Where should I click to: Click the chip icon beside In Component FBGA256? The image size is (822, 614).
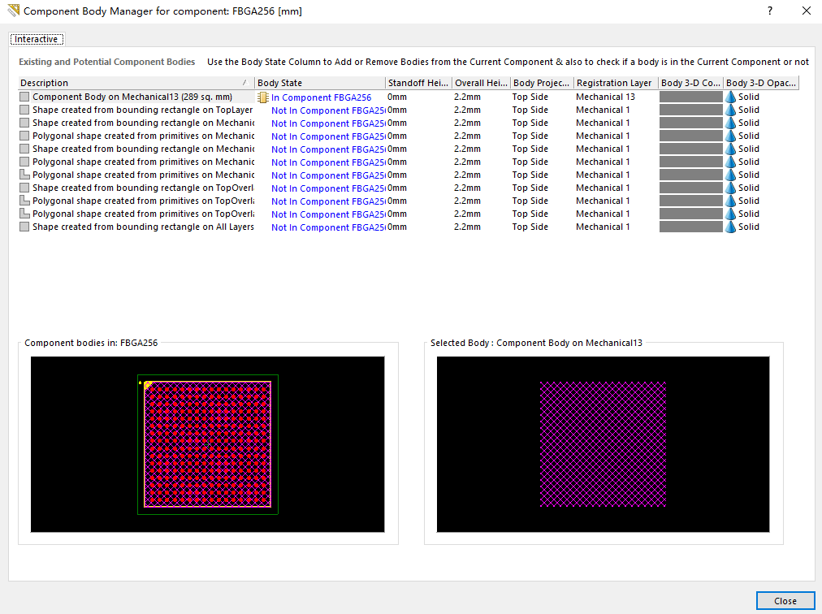[263, 97]
